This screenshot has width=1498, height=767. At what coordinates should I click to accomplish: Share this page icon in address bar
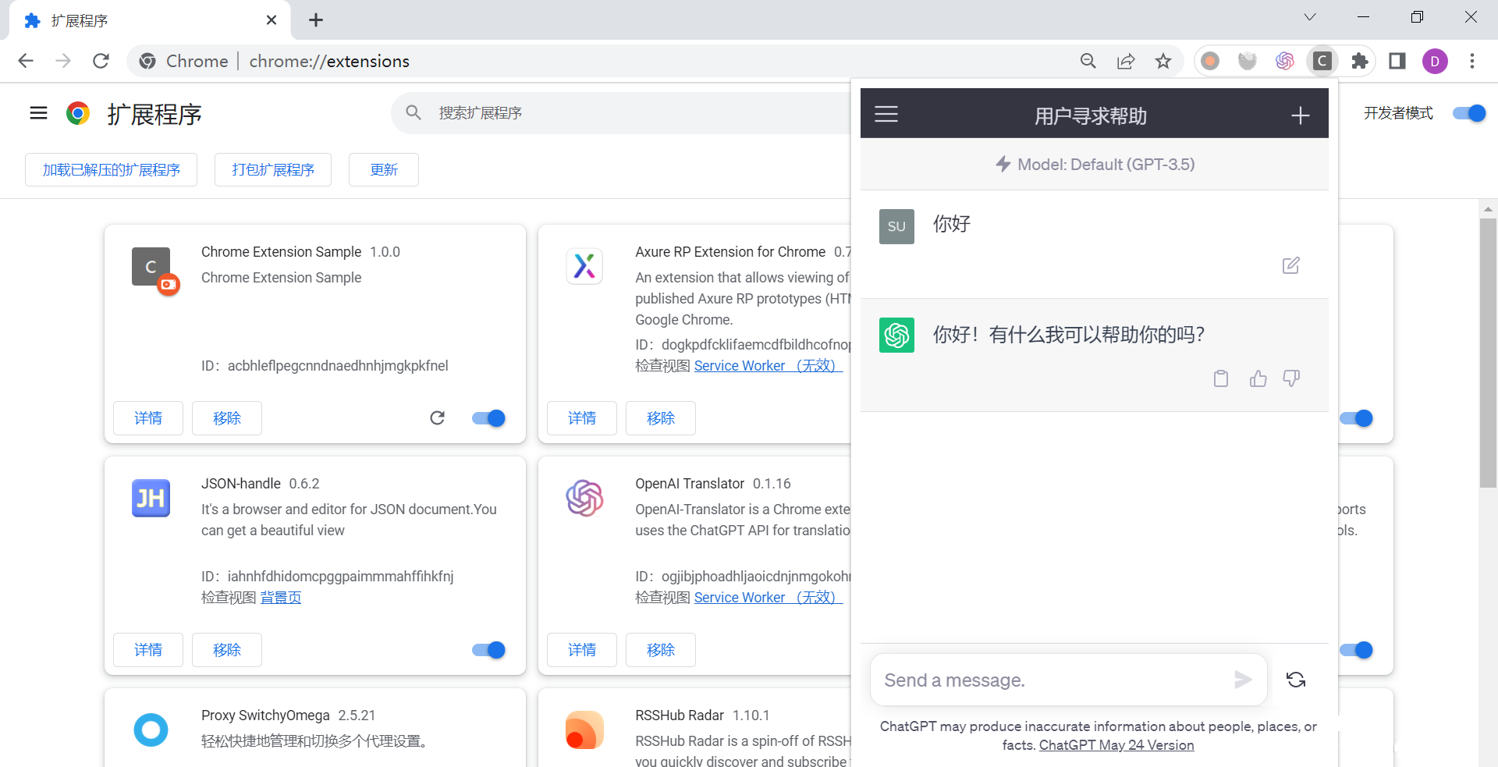point(1126,61)
